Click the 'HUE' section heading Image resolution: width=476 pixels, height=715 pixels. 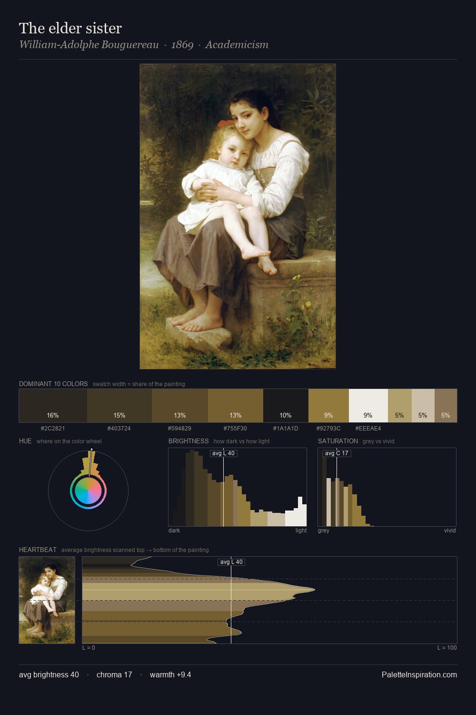click(25, 441)
